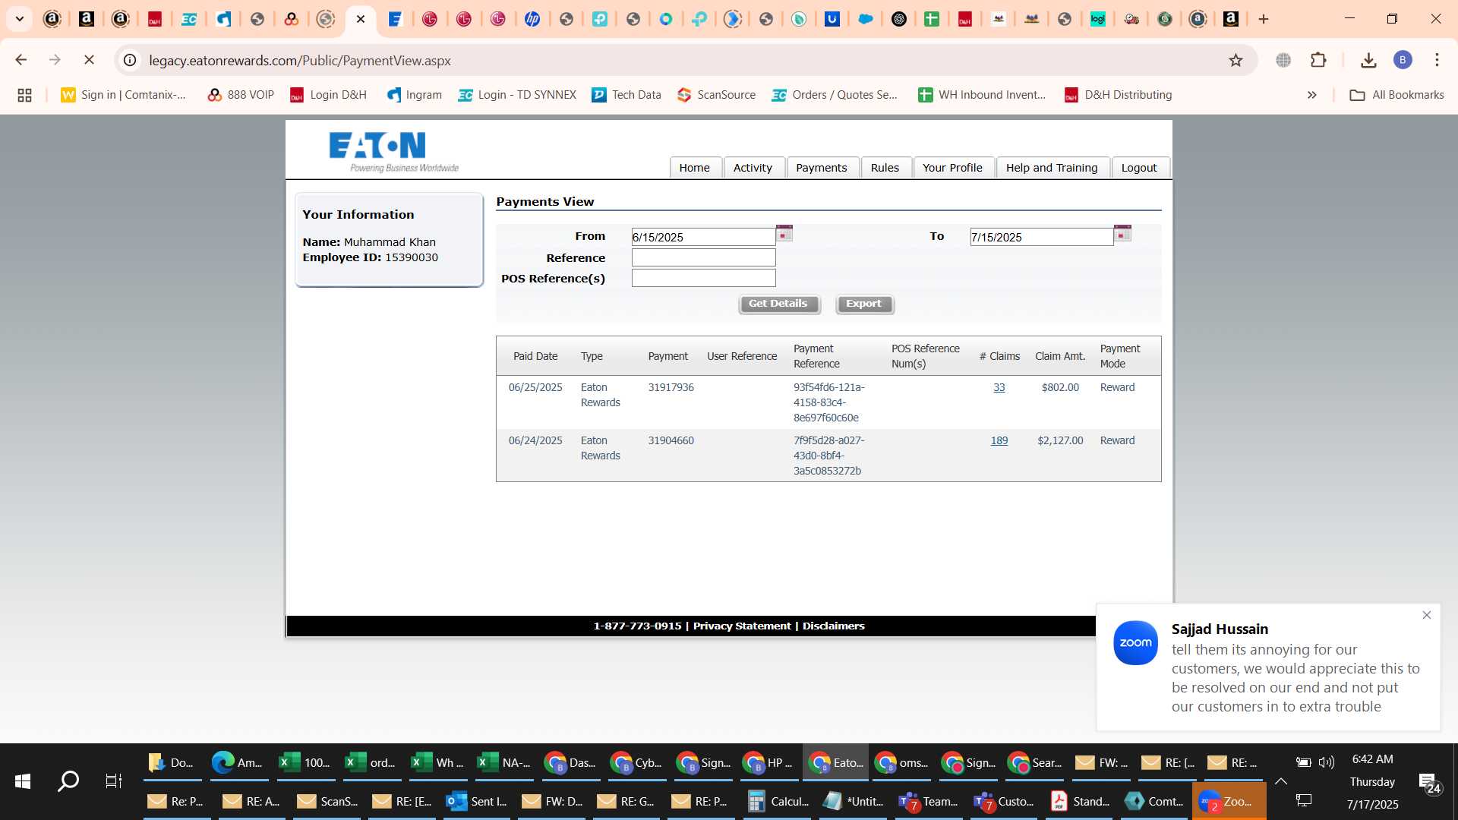1458x820 pixels.
Task: Open the Help and Training tab
Action: tap(1052, 168)
